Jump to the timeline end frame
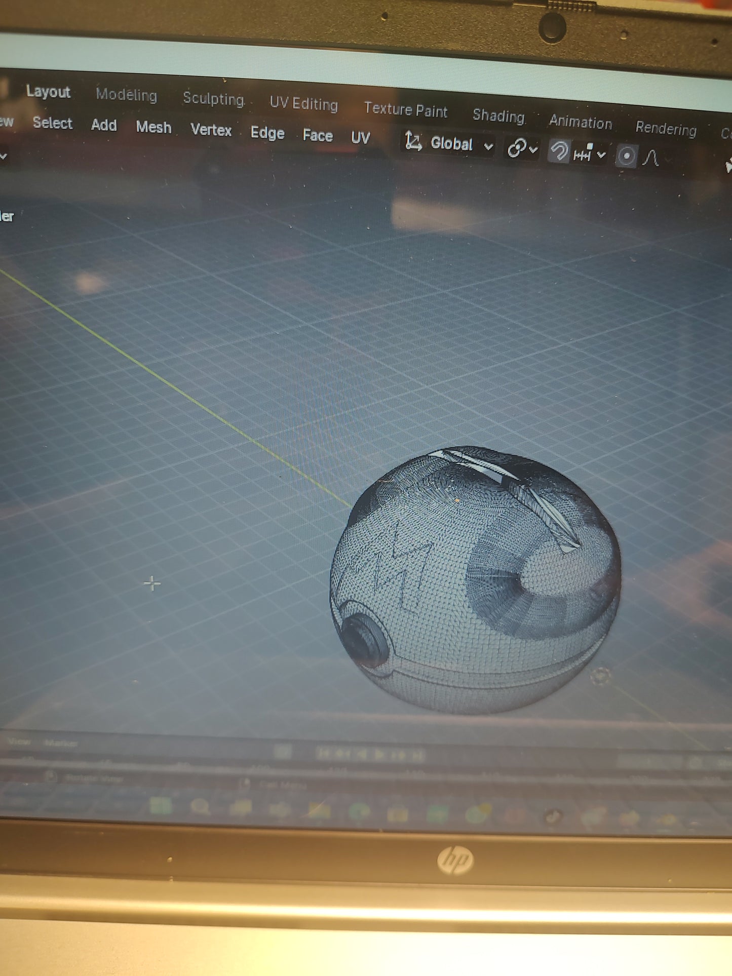This screenshot has height=976, width=732. click(418, 756)
